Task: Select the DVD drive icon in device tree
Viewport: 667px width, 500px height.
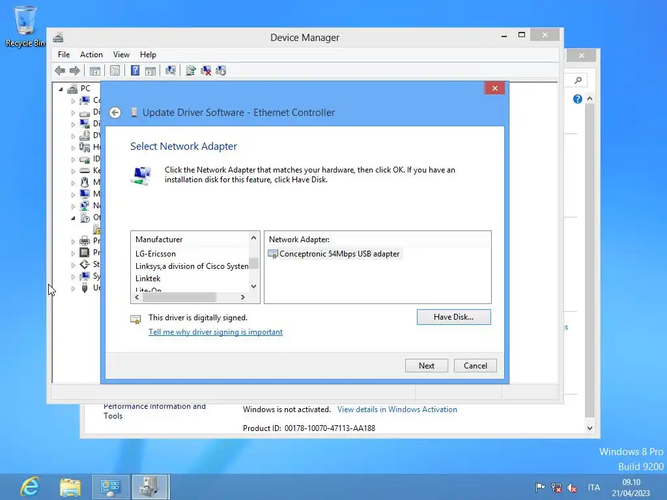Action: coord(85,135)
